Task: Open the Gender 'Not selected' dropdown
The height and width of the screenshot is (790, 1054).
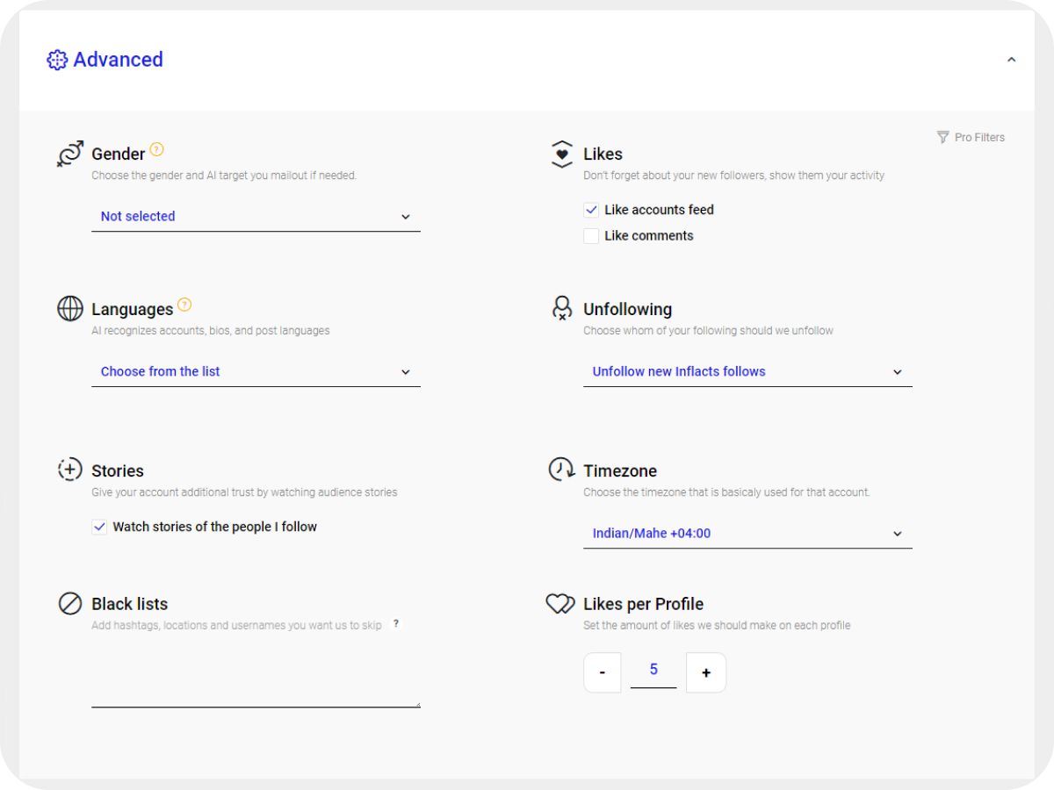Action: [256, 216]
